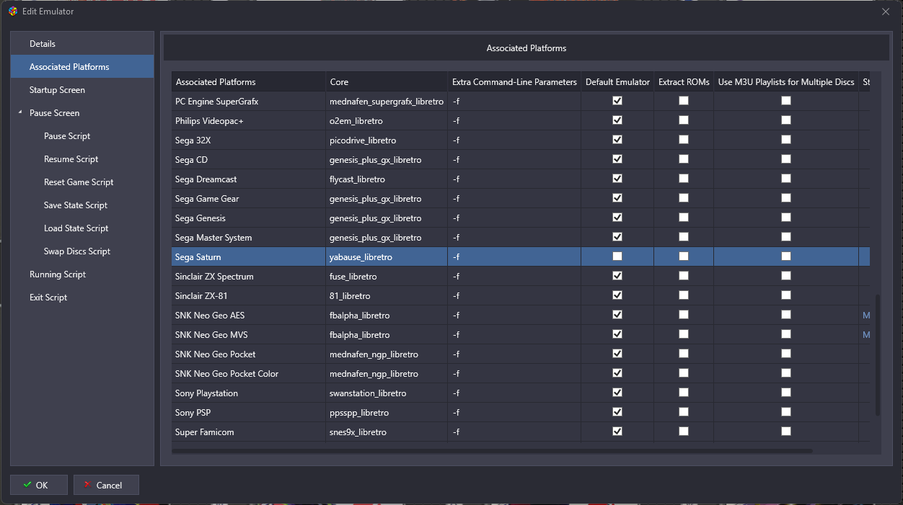Close the Edit Emulator dialog
This screenshot has width=903, height=505.
[886, 11]
